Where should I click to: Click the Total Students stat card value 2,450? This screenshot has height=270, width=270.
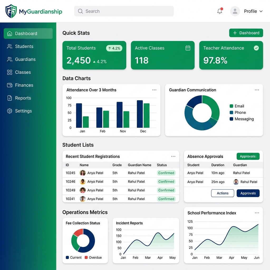point(79,60)
